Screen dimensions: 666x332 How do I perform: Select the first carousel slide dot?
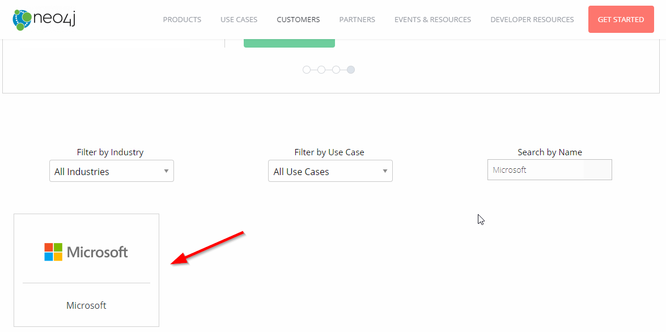click(307, 70)
